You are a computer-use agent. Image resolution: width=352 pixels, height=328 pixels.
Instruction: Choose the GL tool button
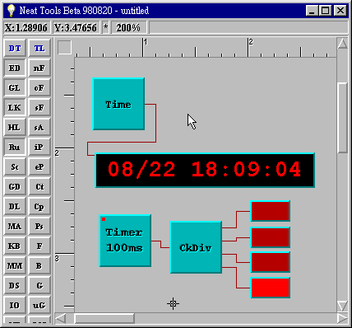coord(15,87)
